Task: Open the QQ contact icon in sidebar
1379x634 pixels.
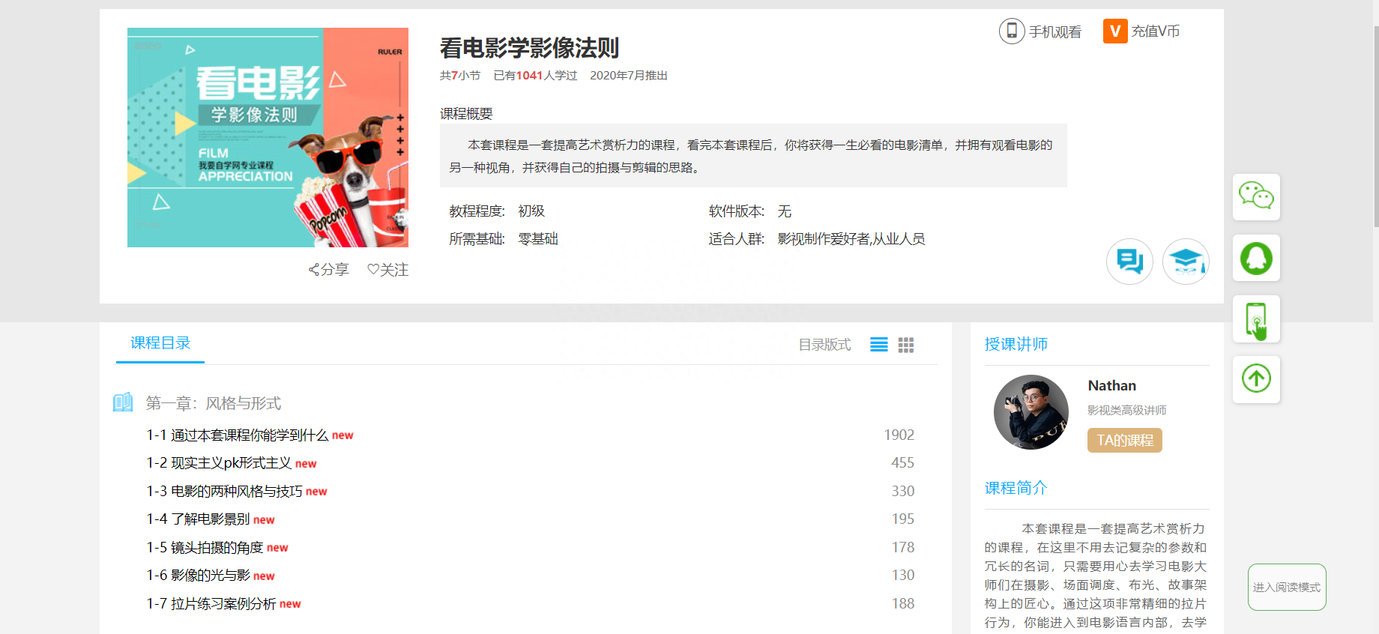Action: pyautogui.click(x=1256, y=258)
